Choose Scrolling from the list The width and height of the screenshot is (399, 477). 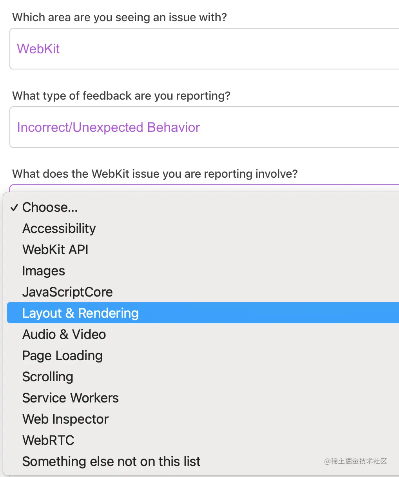[x=47, y=377]
